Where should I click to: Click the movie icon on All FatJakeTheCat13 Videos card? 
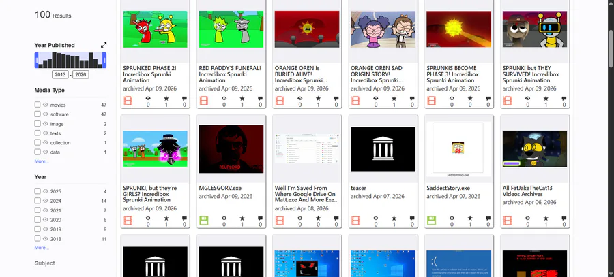508,221
